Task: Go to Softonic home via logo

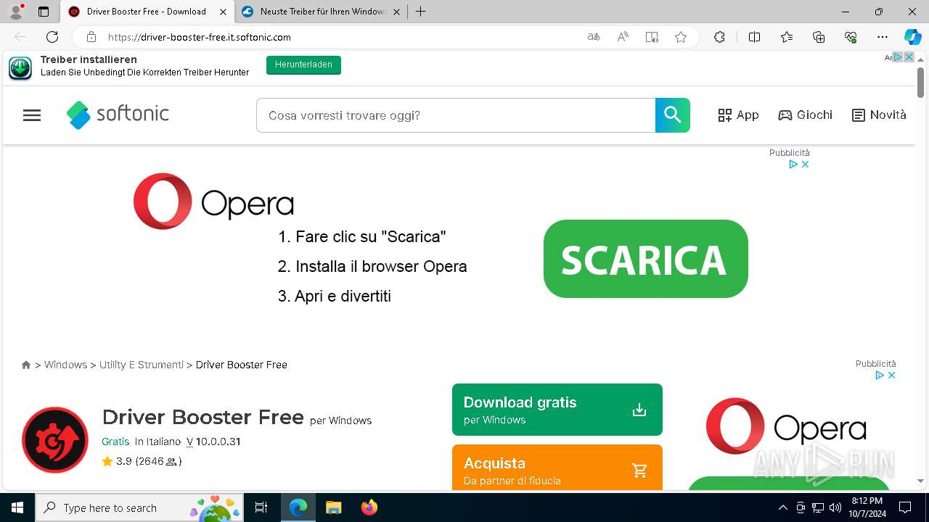Action: tap(118, 115)
